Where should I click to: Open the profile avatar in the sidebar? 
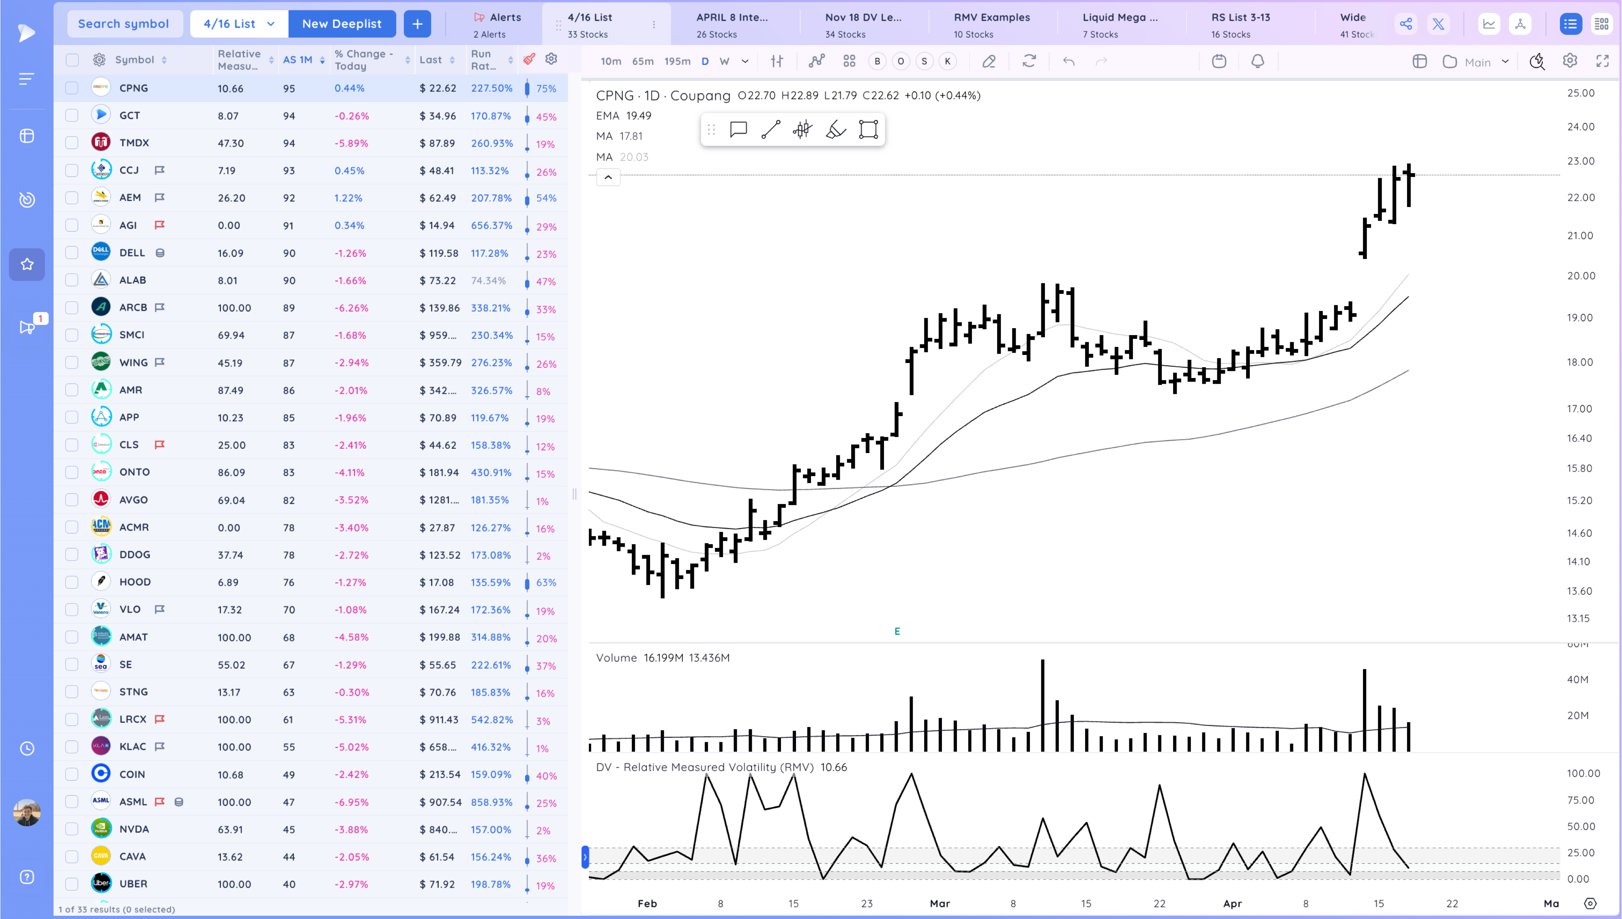(26, 812)
